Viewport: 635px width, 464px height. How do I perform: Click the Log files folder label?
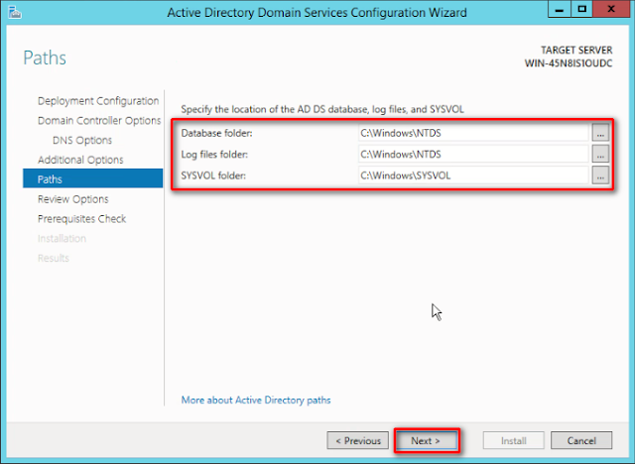(214, 155)
